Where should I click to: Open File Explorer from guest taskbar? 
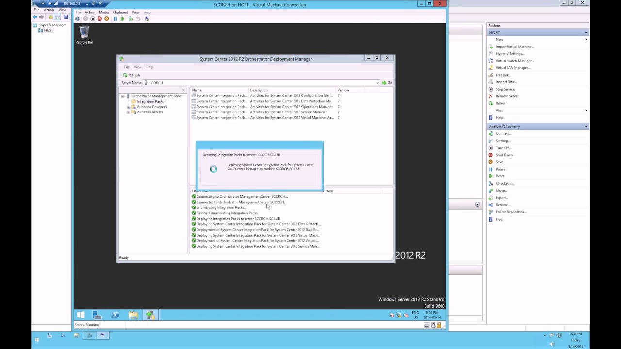tap(133, 315)
